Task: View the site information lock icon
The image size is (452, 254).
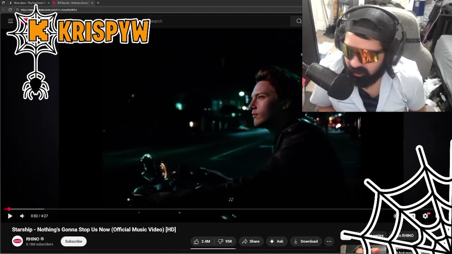Action: 17,10
